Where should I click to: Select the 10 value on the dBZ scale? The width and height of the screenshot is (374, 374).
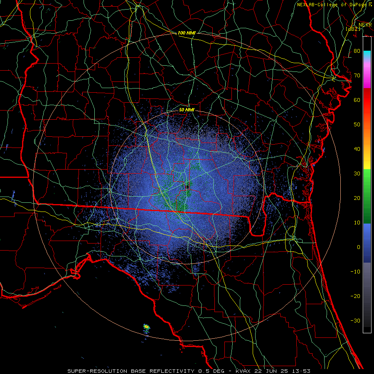tap(357, 223)
